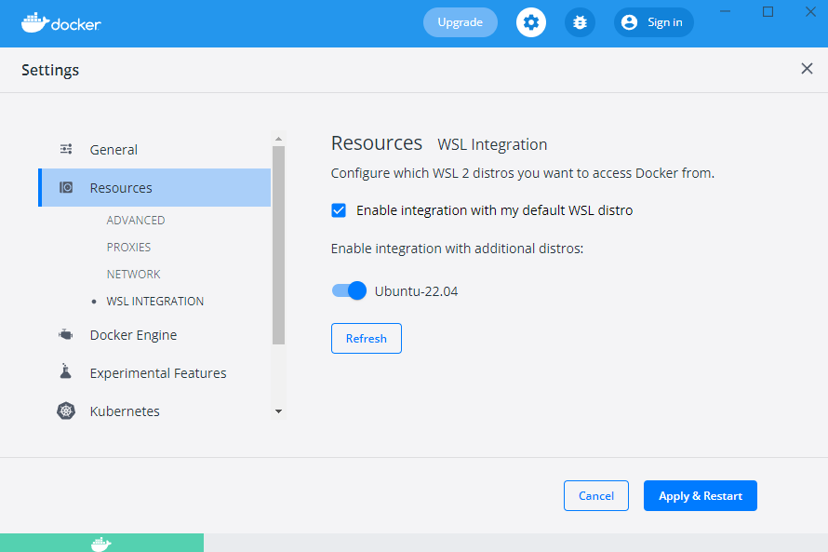
Task: Toggle off Ubuntu-22.04 integration switch
Action: [349, 290]
